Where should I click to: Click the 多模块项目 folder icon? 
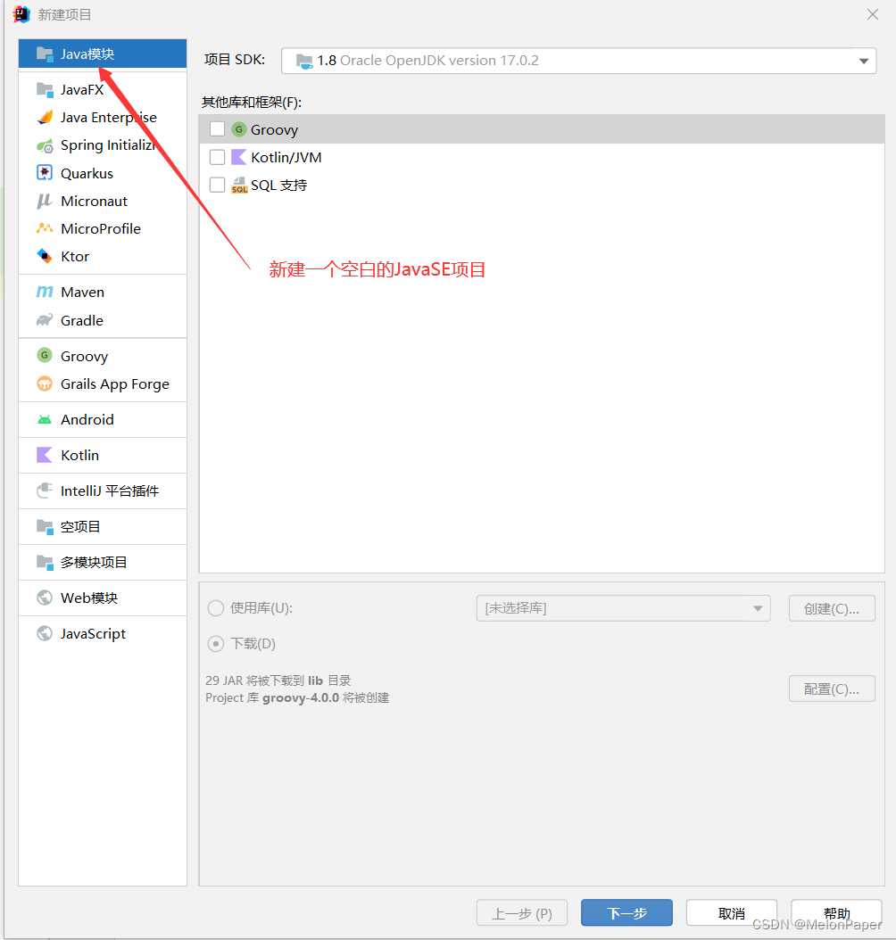[x=45, y=563]
